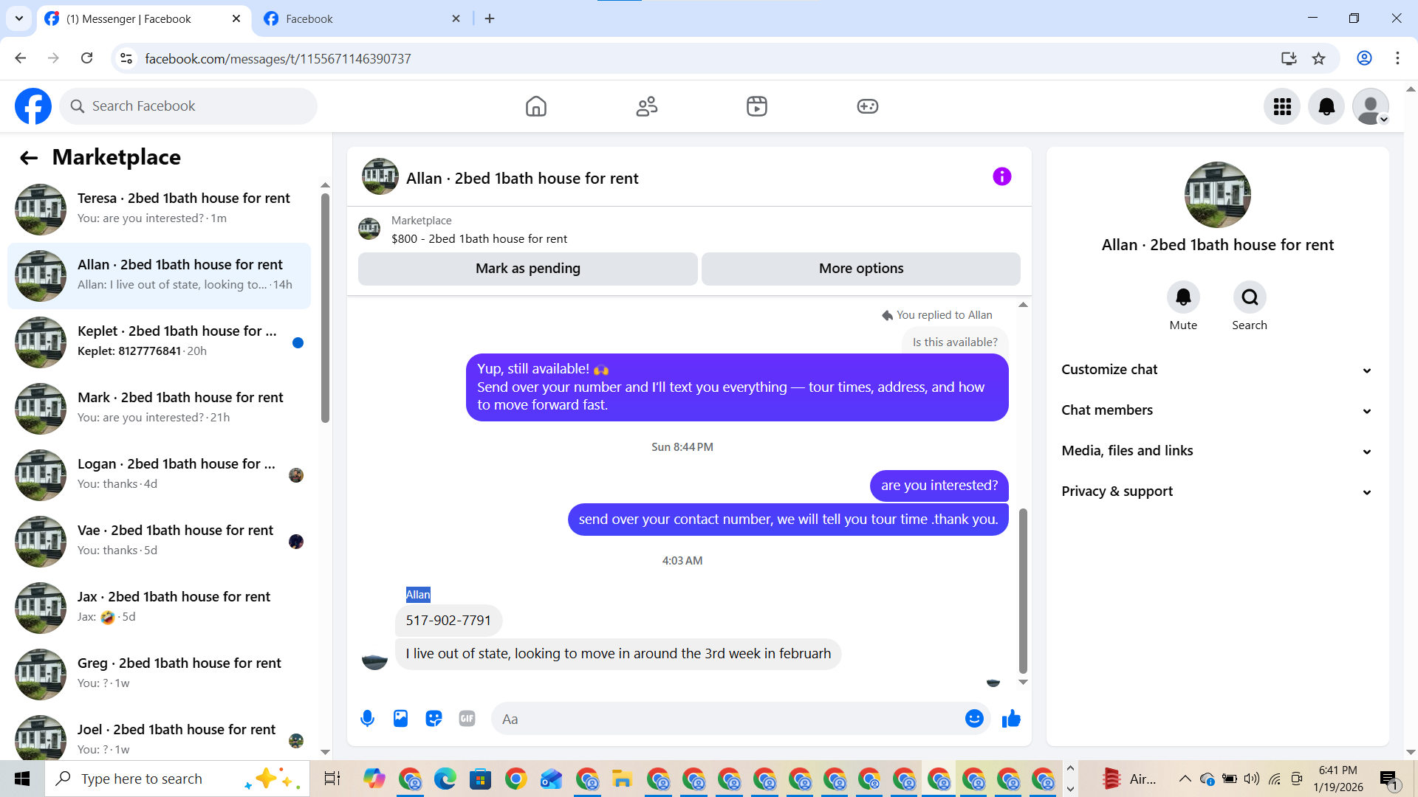
Task: Bookmark this page with the star icon
Action: pos(1318,58)
